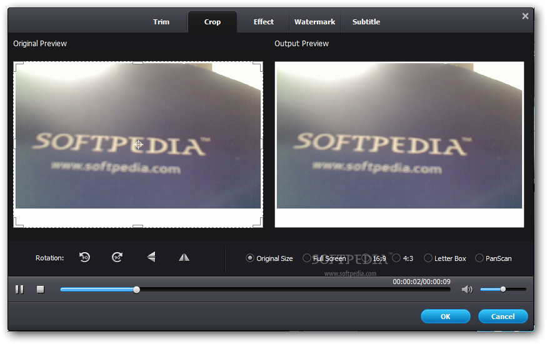This screenshot has width=547, height=344.
Task: Click the playback progress slider handle
Action: tap(137, 290)
